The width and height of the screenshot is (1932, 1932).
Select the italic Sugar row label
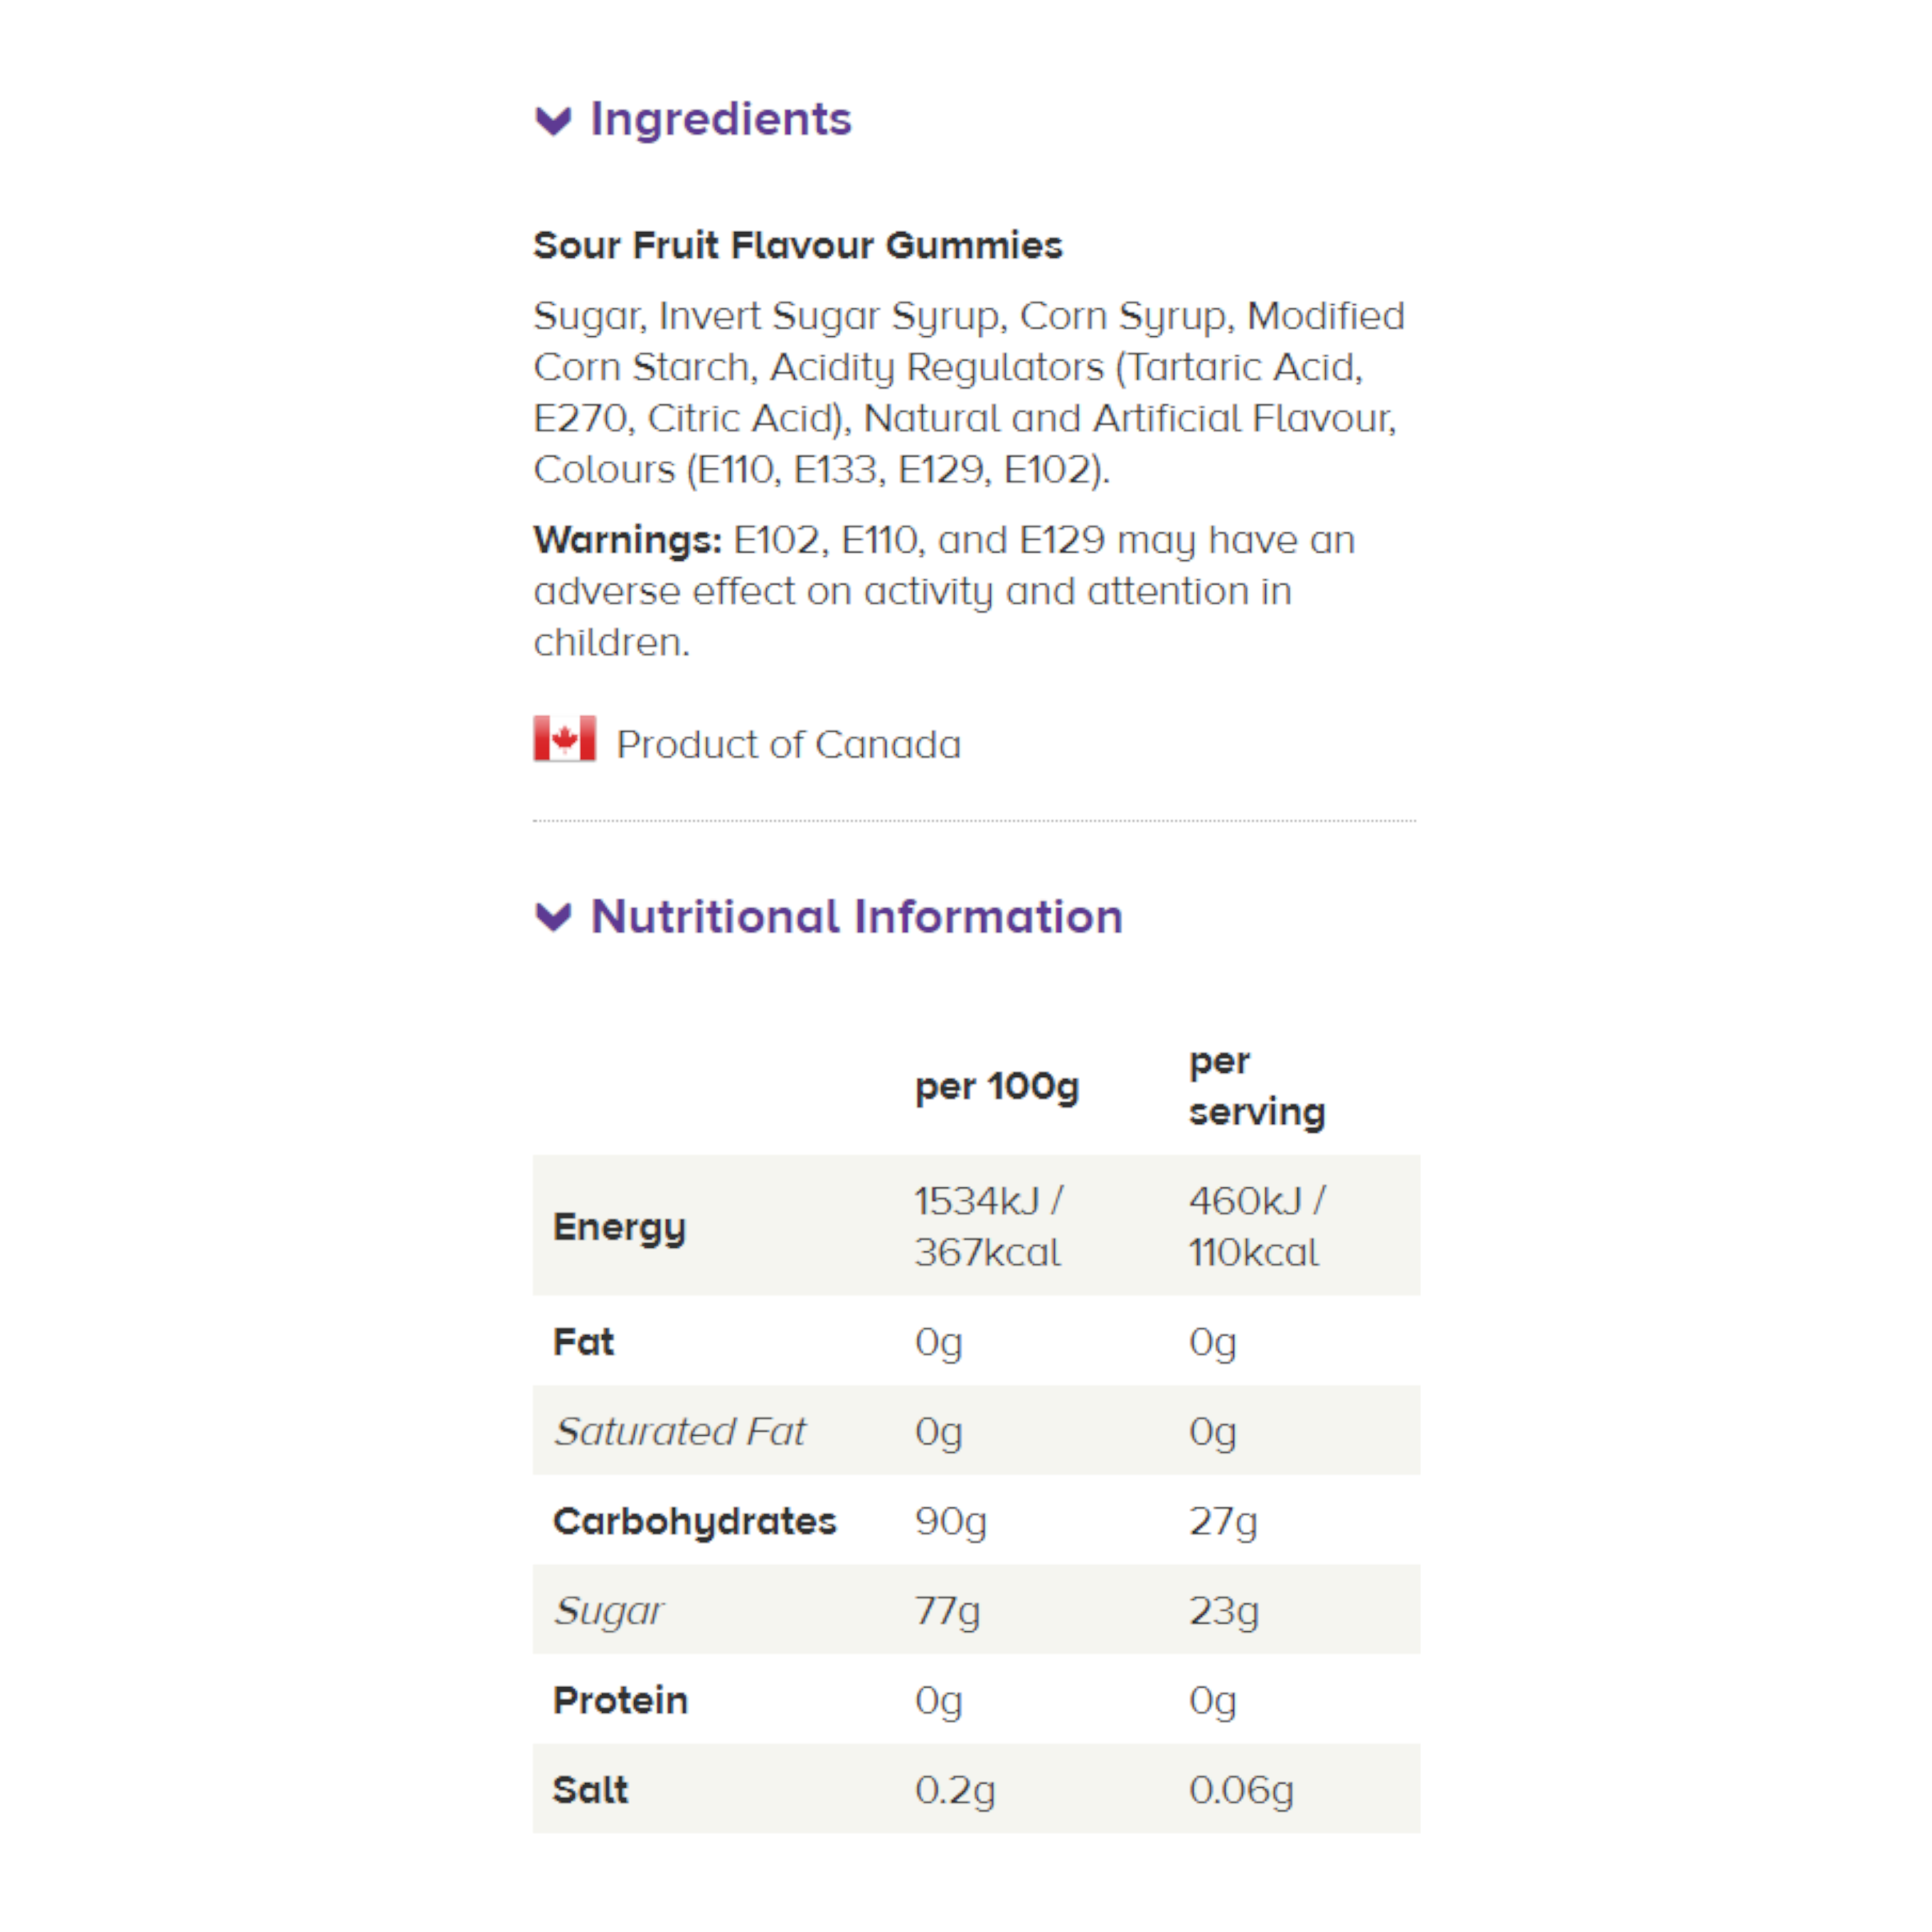tap(608, 1610)
